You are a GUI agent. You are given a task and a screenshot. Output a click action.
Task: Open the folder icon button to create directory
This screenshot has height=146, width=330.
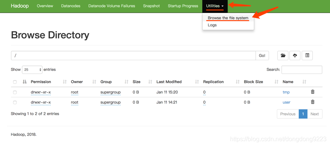pyautogui.click(x=283, y=56)
